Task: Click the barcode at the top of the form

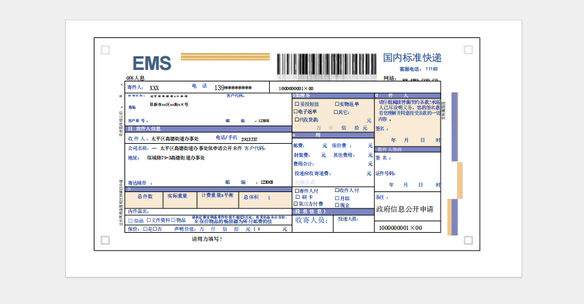Action: click(x=326, y=66)
